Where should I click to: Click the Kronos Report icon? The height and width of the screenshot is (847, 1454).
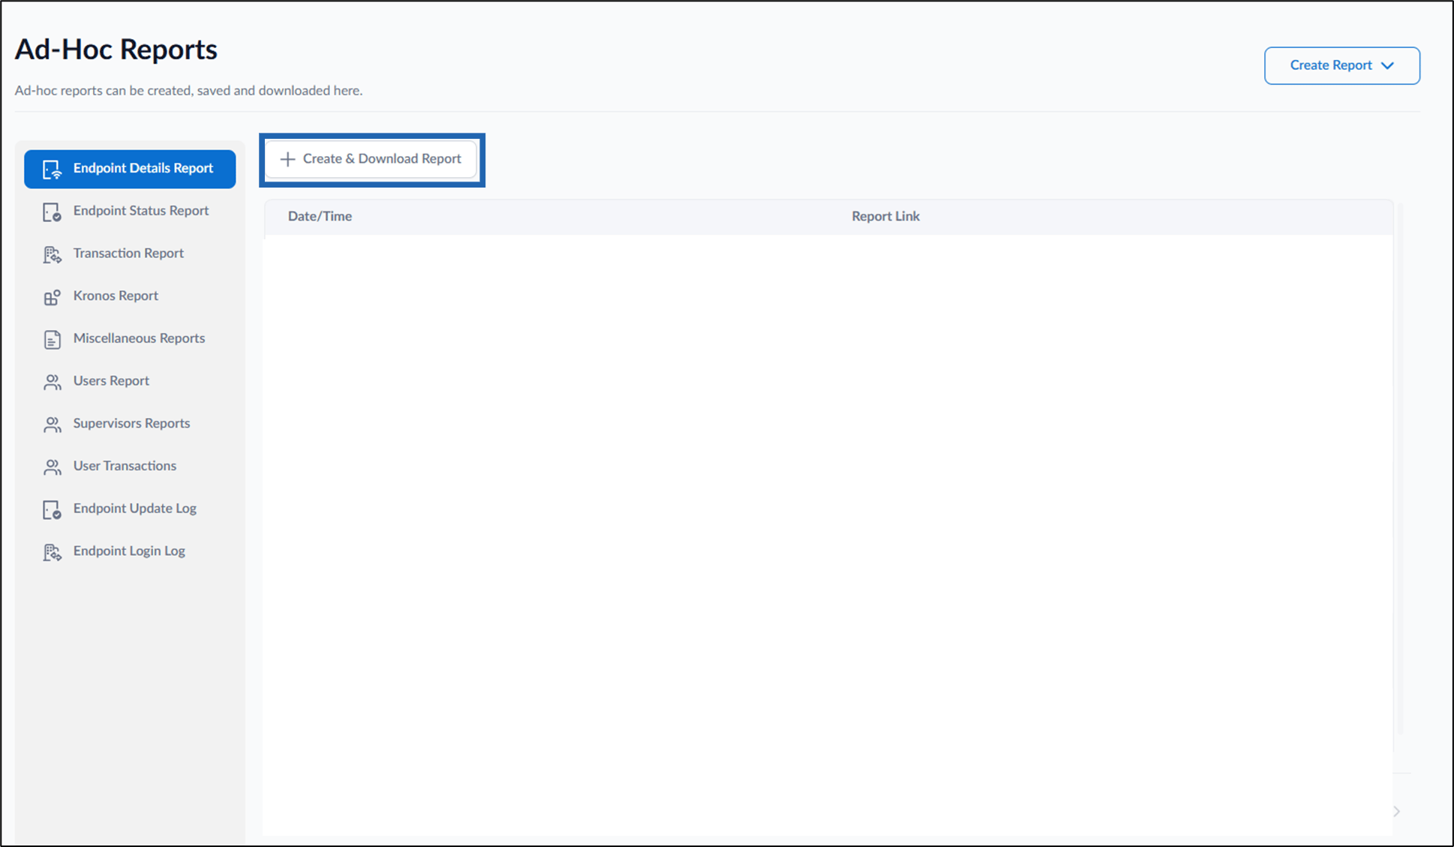[x=52, y=297]
